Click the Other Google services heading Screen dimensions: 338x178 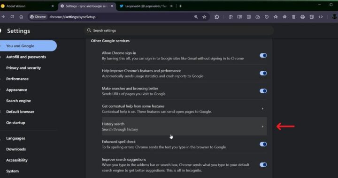point(110,41)
